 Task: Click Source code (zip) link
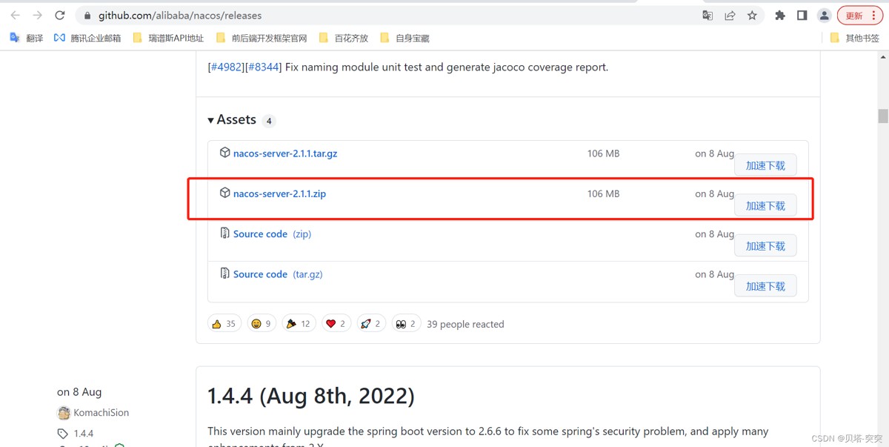272,234
